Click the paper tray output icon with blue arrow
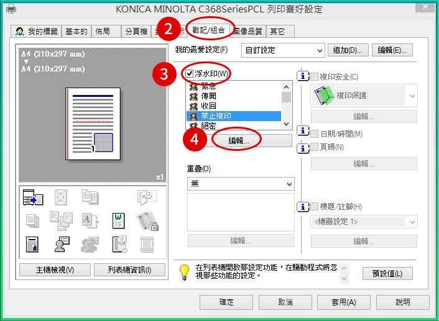The height and width of the screenshot is (321, 439). tap(33, 197)
